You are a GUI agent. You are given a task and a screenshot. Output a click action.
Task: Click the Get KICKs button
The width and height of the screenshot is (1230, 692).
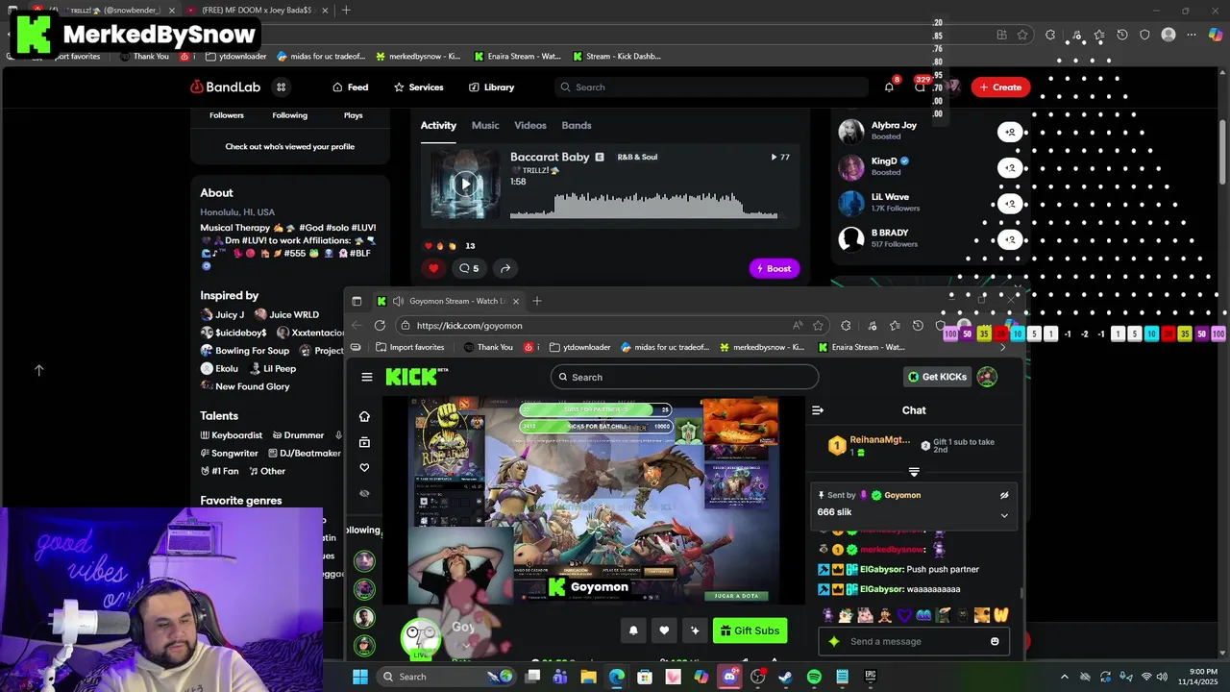(938, 377)
